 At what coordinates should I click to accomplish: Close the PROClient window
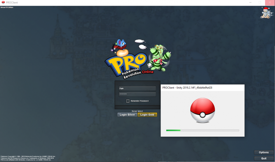click(x=270, y=2)
